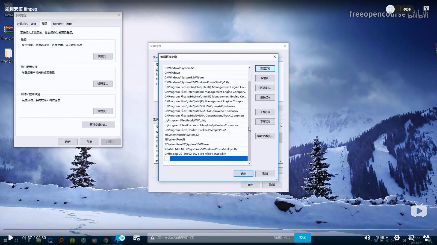Open the feedback question mark icon
The image size is (437, 245).
click(426, 9)
